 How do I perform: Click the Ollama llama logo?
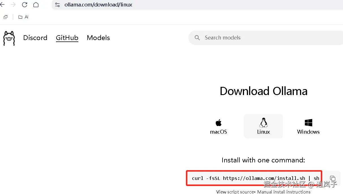click(x=9, y=38)
